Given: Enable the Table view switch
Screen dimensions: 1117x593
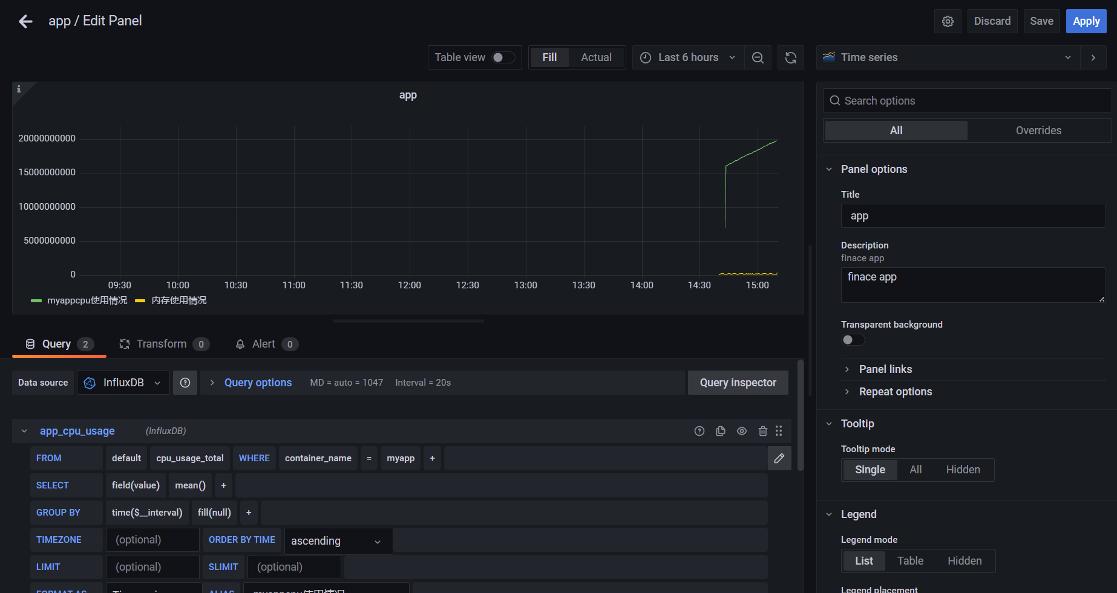Looking at the screenshot, I should point(503,57).
